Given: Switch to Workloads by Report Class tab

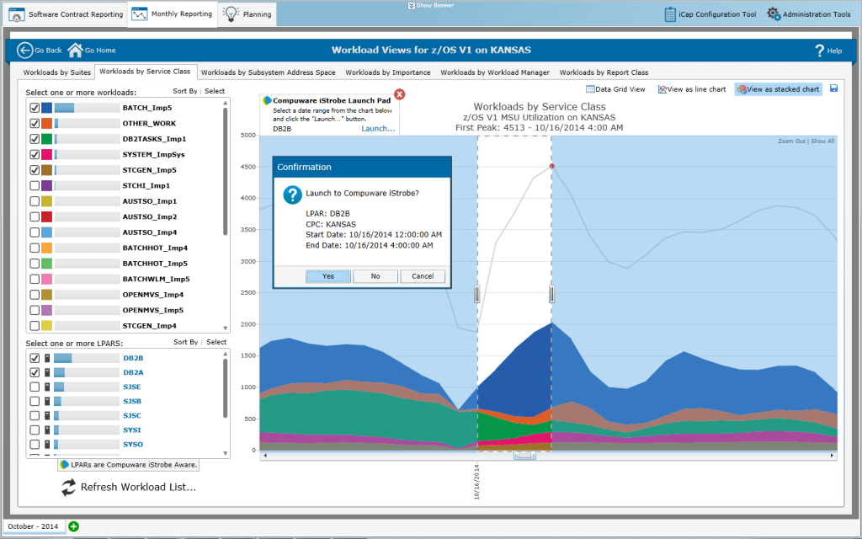Looking at the screenshot, I should point(604,72).
